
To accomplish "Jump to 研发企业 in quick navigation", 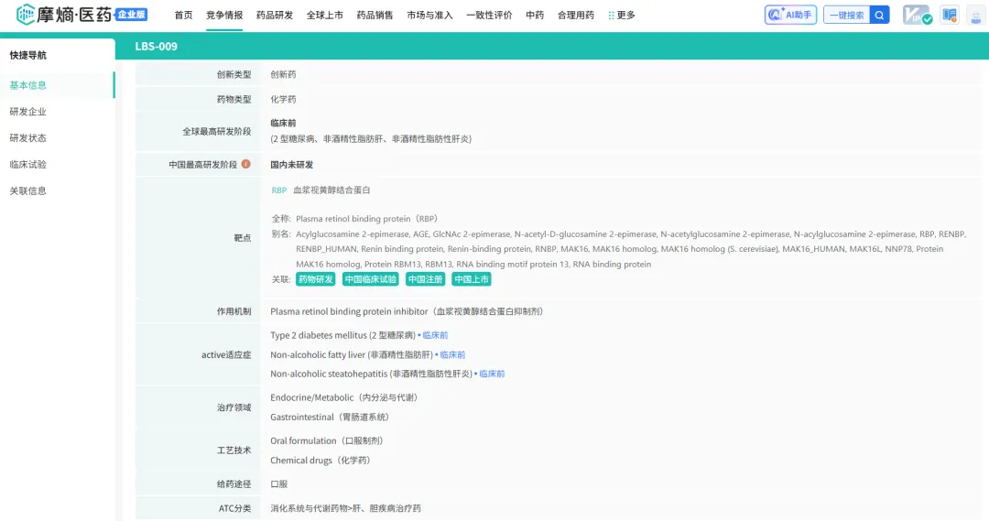I will tap(27, 112).
